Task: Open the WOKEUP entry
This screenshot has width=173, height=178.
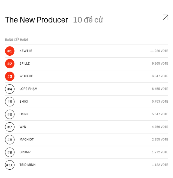Action: [26, 76]
